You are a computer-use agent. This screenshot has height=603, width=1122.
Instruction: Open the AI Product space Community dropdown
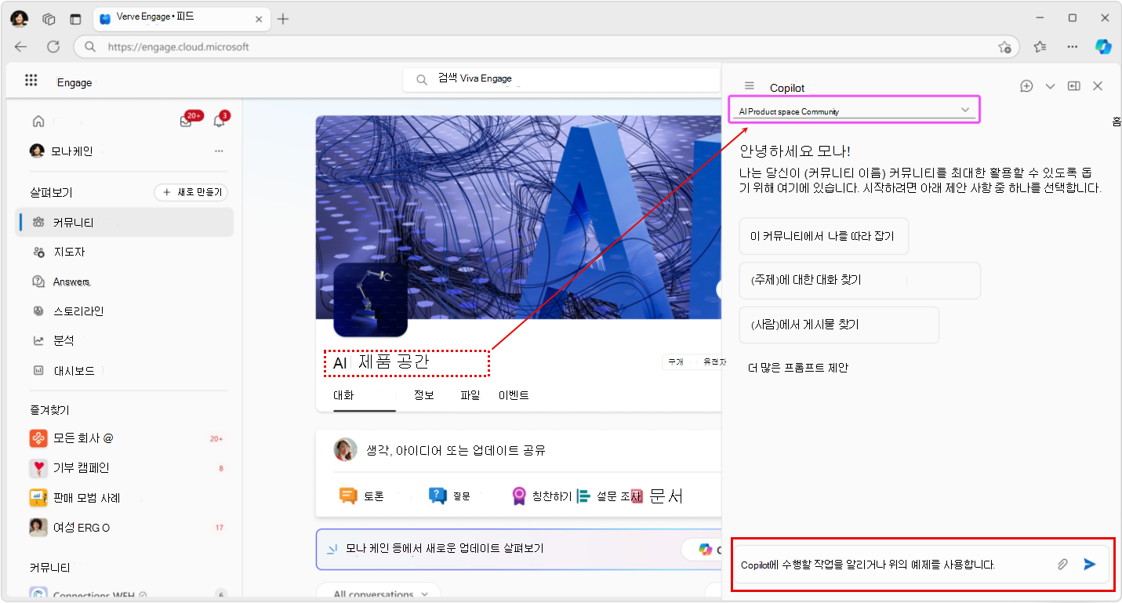(855, 111)
